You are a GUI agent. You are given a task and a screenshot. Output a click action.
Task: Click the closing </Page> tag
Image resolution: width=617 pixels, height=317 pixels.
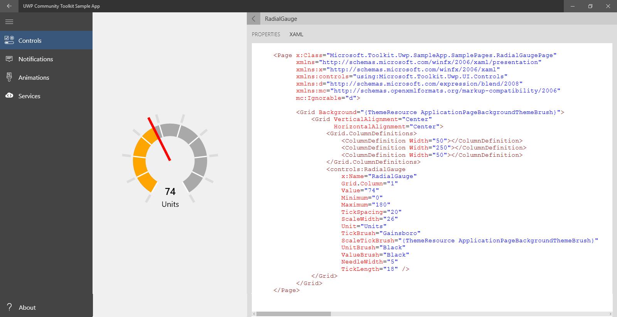click(x=287, y=290)
